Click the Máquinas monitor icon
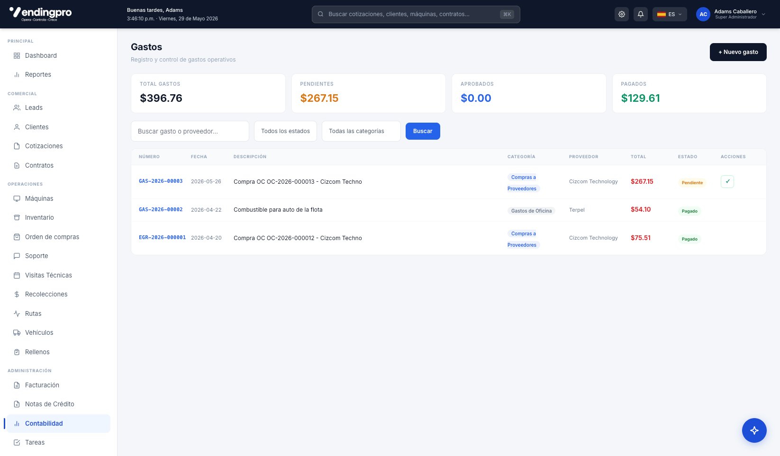 tap(17, 198)
